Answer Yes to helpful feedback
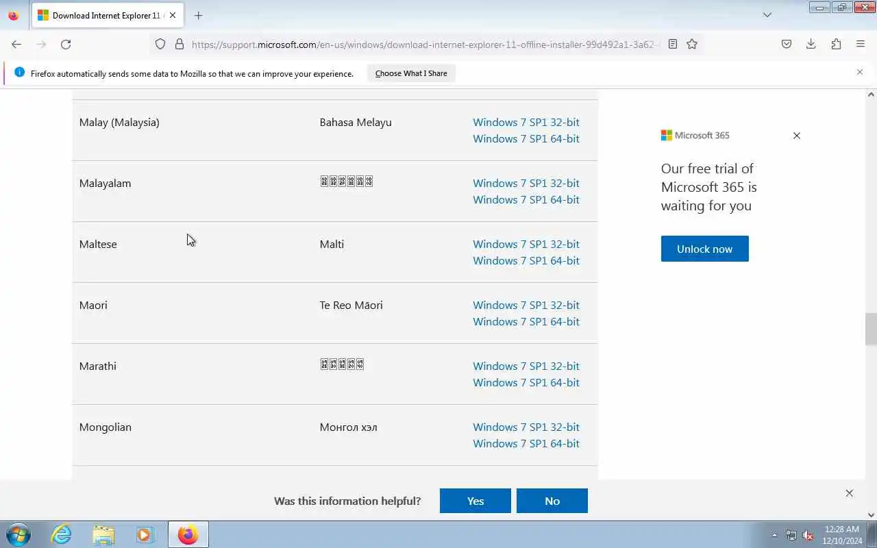The height and width of the screenshot is (548, 877). (475, 501)
